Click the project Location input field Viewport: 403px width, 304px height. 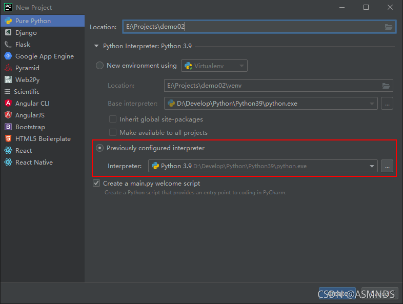tap(259, 27)
